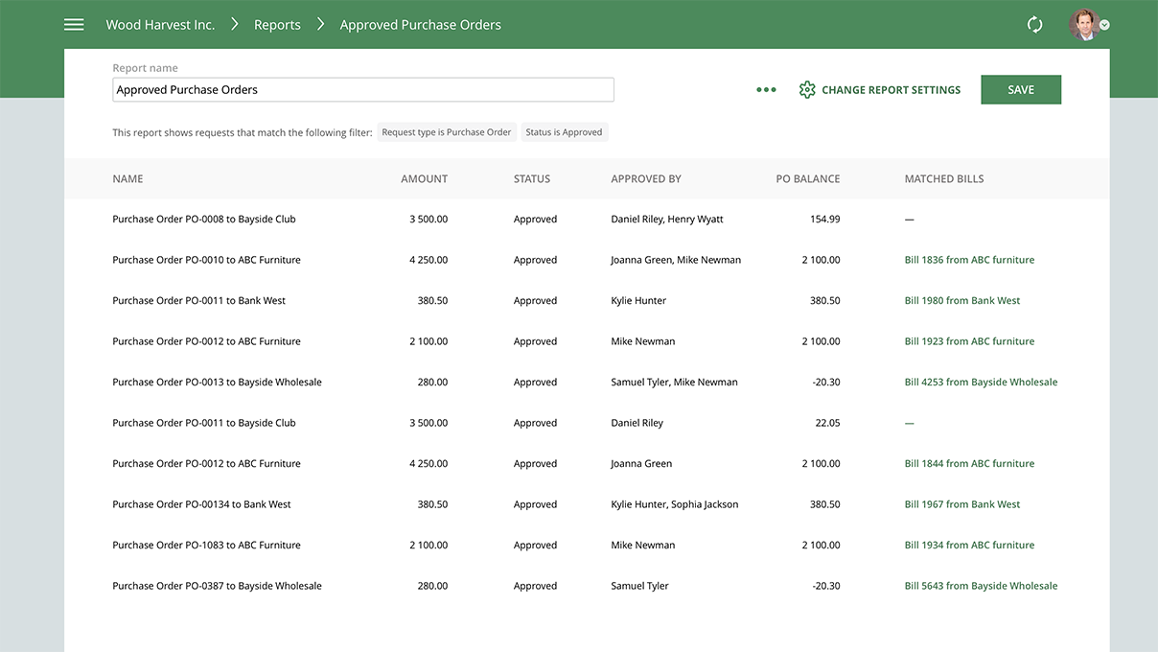Open the ellipsis more options menu
The height and width of the screenshot is (652, 1158).
[x=766, y=89]
